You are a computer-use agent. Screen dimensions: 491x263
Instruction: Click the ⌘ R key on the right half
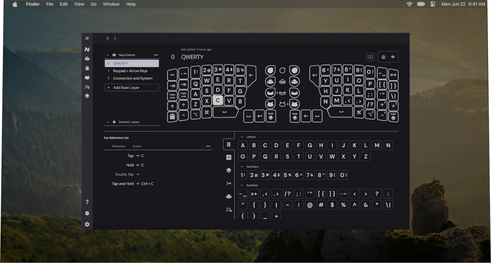click(359, 112)
